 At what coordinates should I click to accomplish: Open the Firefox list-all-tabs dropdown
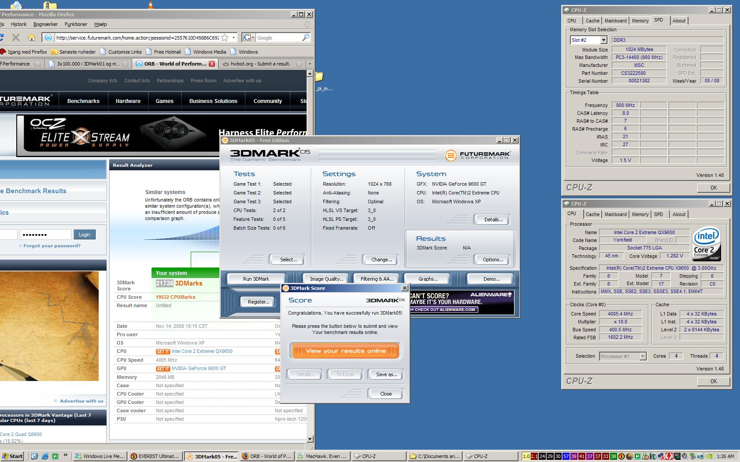pyautogui.click(x=310, y=64)
